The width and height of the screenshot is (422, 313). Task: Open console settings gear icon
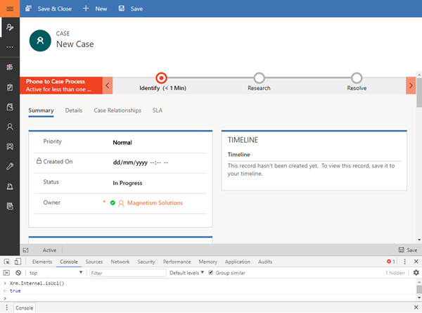click(x=416, y=272)
